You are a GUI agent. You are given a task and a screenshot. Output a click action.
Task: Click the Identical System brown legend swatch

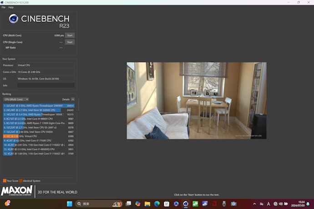[21, 181]
